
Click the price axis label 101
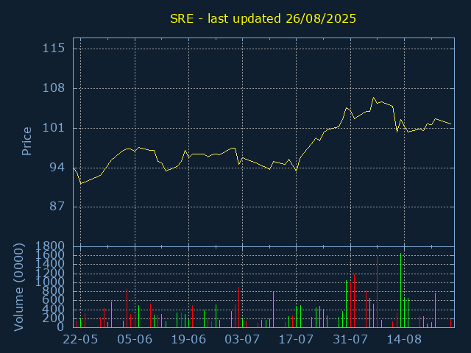tap(54, 128)
